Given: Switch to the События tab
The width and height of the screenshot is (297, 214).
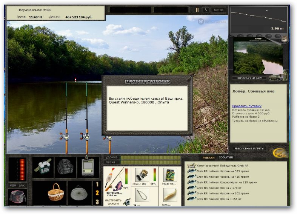Looking at the screenshot, I should tap(226, 157).
